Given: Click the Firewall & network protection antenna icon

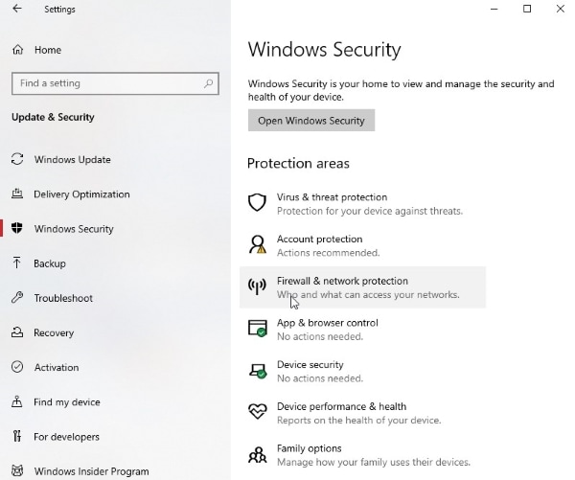Looking at the screenshot, I should click(257, 287).
